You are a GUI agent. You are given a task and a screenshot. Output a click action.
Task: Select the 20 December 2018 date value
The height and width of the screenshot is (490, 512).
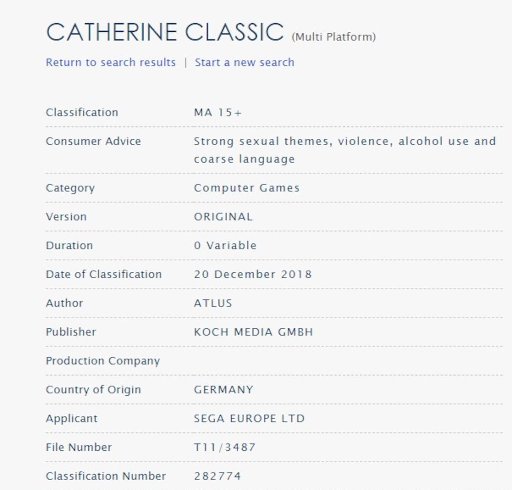click(x=253, y=274)
